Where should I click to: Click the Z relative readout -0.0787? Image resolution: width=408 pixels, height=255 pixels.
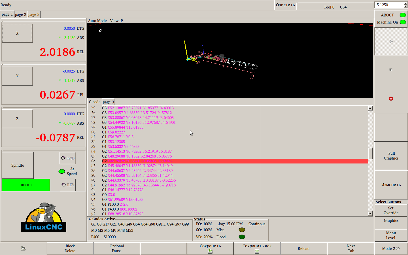(56, 138)
